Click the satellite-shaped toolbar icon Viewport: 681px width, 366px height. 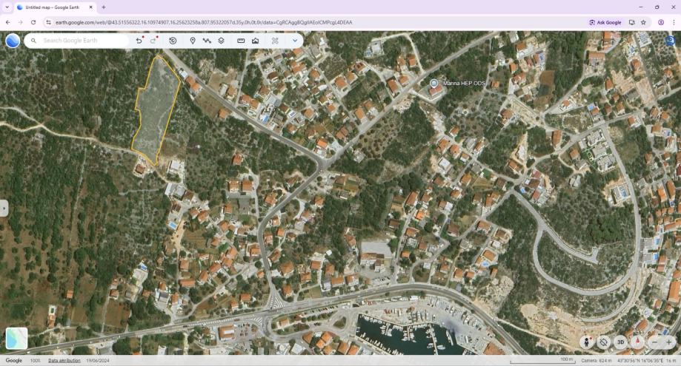click(x=275, y=41)
